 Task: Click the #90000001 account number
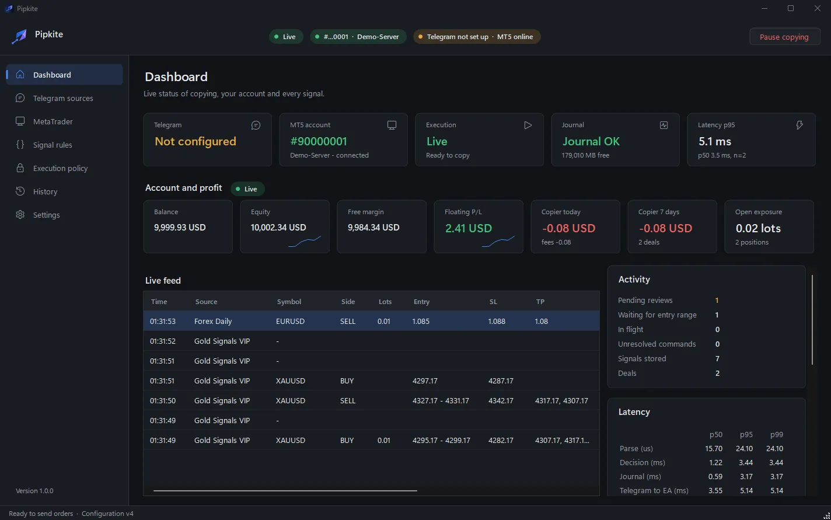319,141
